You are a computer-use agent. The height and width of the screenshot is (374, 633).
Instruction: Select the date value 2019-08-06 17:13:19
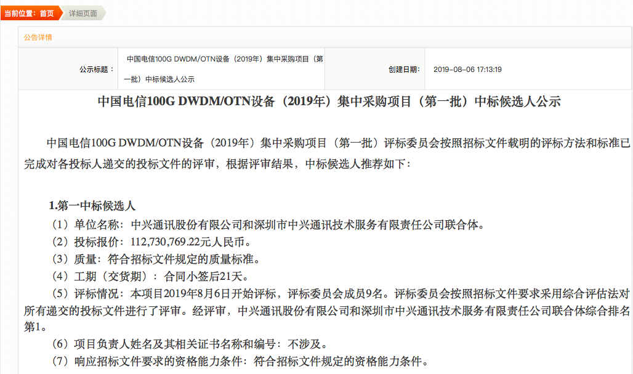(x=467, y=70)
